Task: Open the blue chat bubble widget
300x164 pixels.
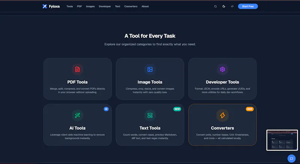Action: (291, 158)
